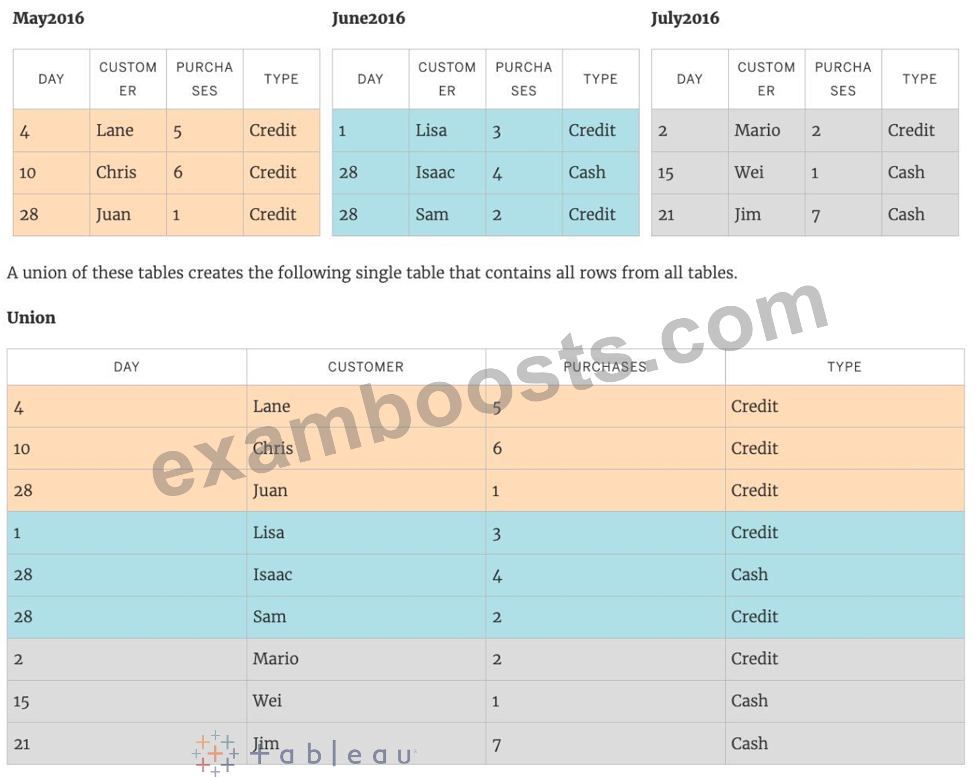Click the Sam cell in Union table
Viewport: 980px width, 777px height.
click(366, 617)
